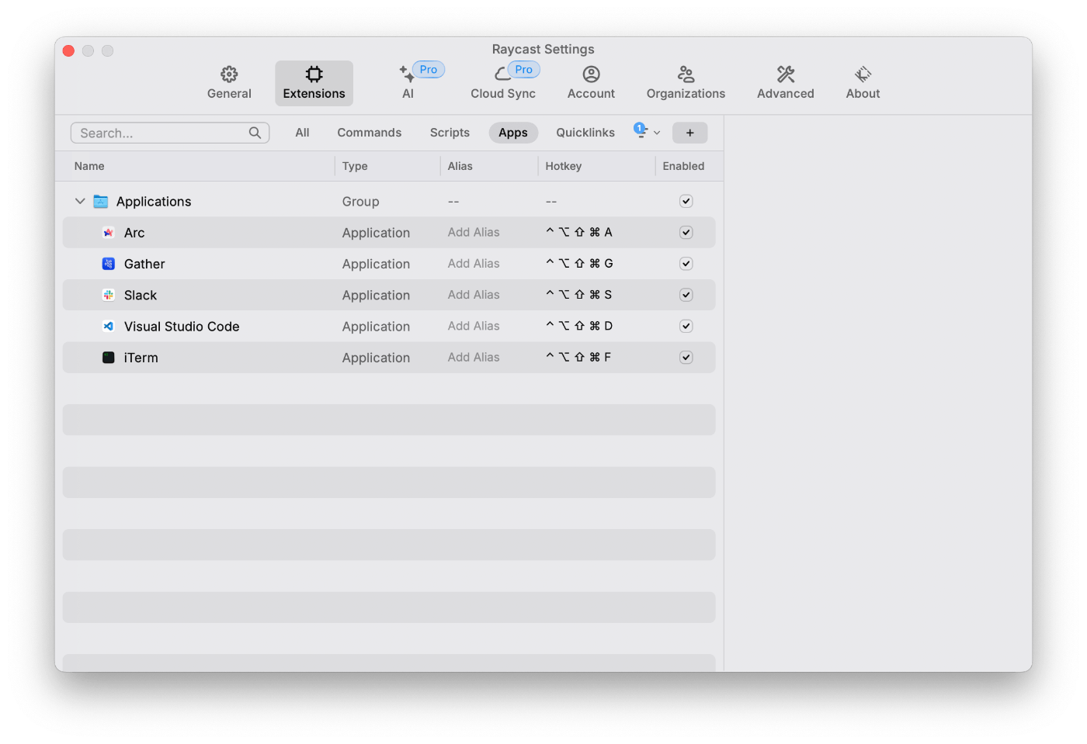
Task: Click the magnifier icon in search field
Action: coord(255,133)
